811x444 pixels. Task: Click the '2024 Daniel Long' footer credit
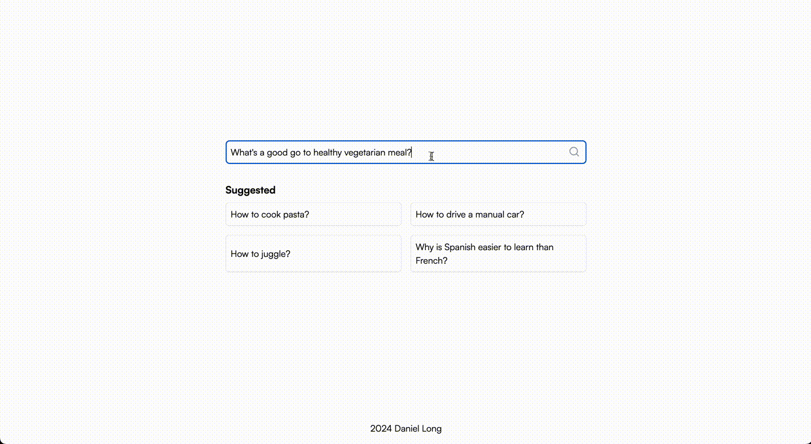pos(405,428)
